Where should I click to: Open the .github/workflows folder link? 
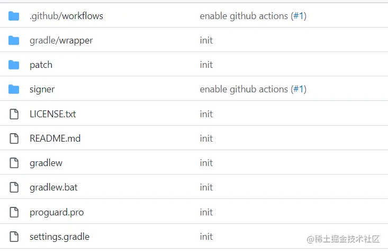pyautogui.click(x=66, y=16)
